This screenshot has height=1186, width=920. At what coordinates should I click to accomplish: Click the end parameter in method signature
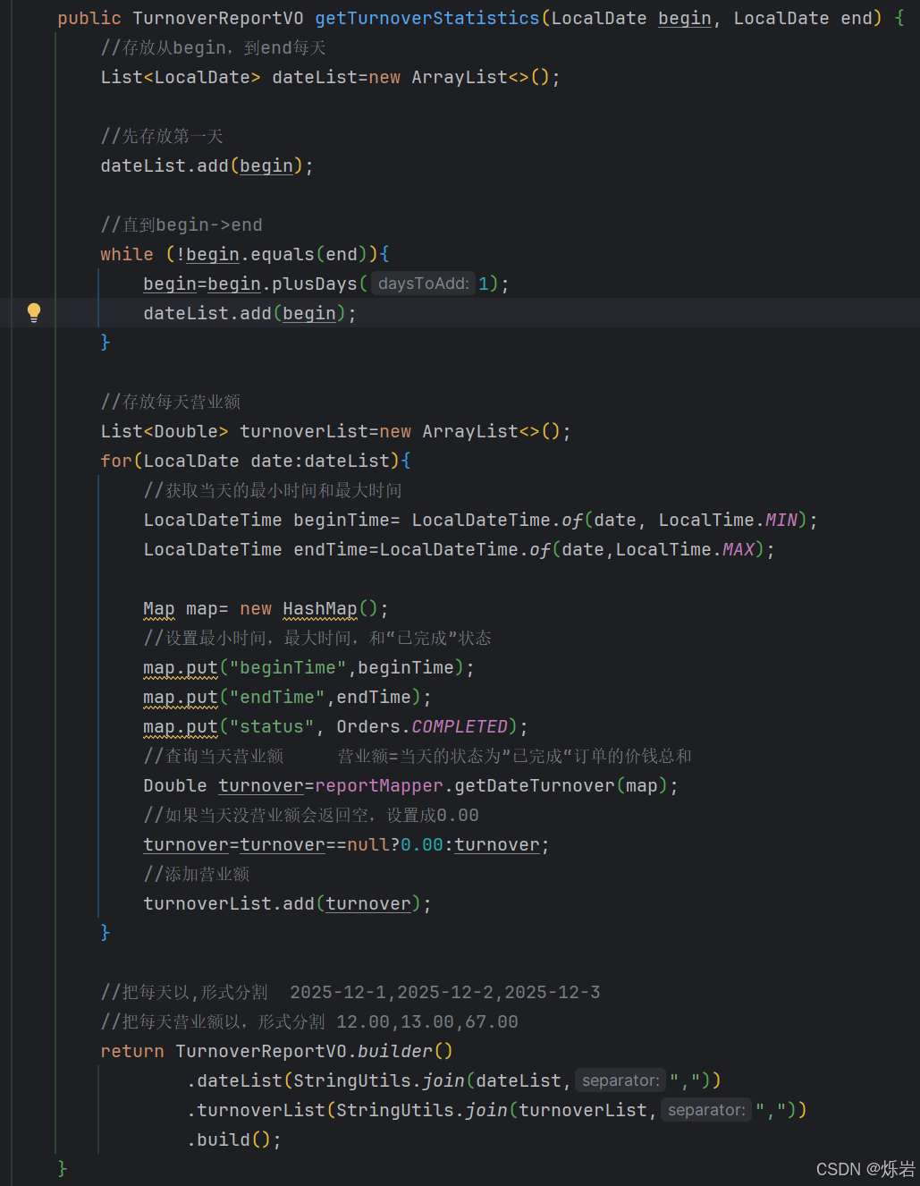(857, 18)
